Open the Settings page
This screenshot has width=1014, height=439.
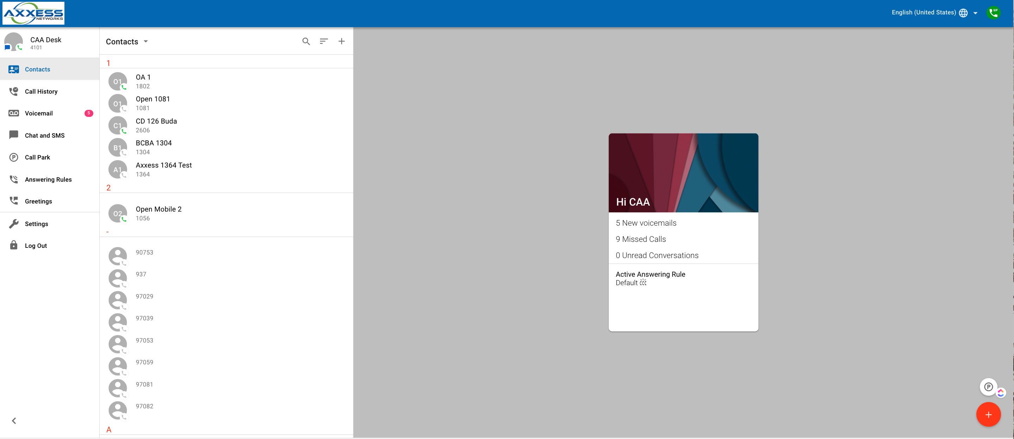click(36, 224)
